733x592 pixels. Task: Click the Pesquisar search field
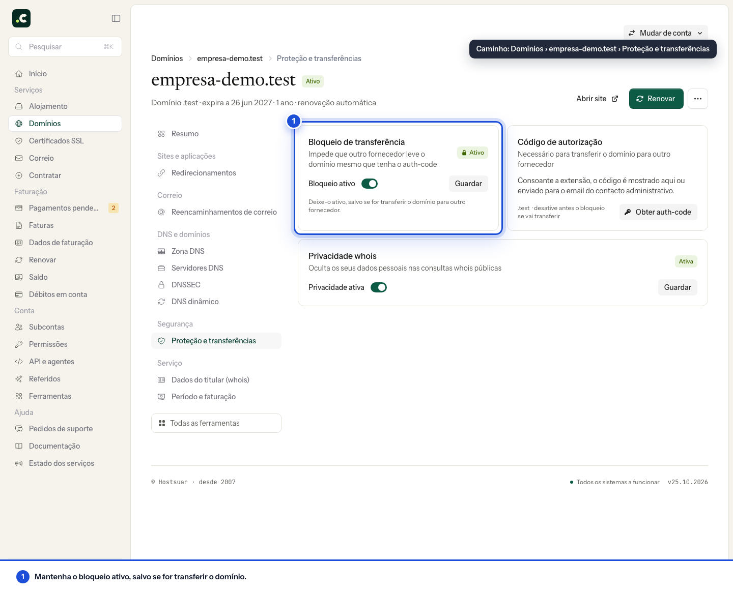(65, 47)
